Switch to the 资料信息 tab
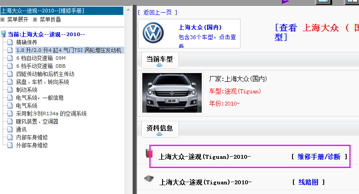359x194 pixels. (x=160, y=129)
